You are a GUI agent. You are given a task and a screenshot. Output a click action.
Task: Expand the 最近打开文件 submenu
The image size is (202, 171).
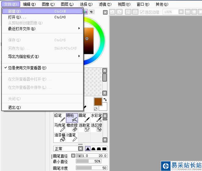point(42,29)
